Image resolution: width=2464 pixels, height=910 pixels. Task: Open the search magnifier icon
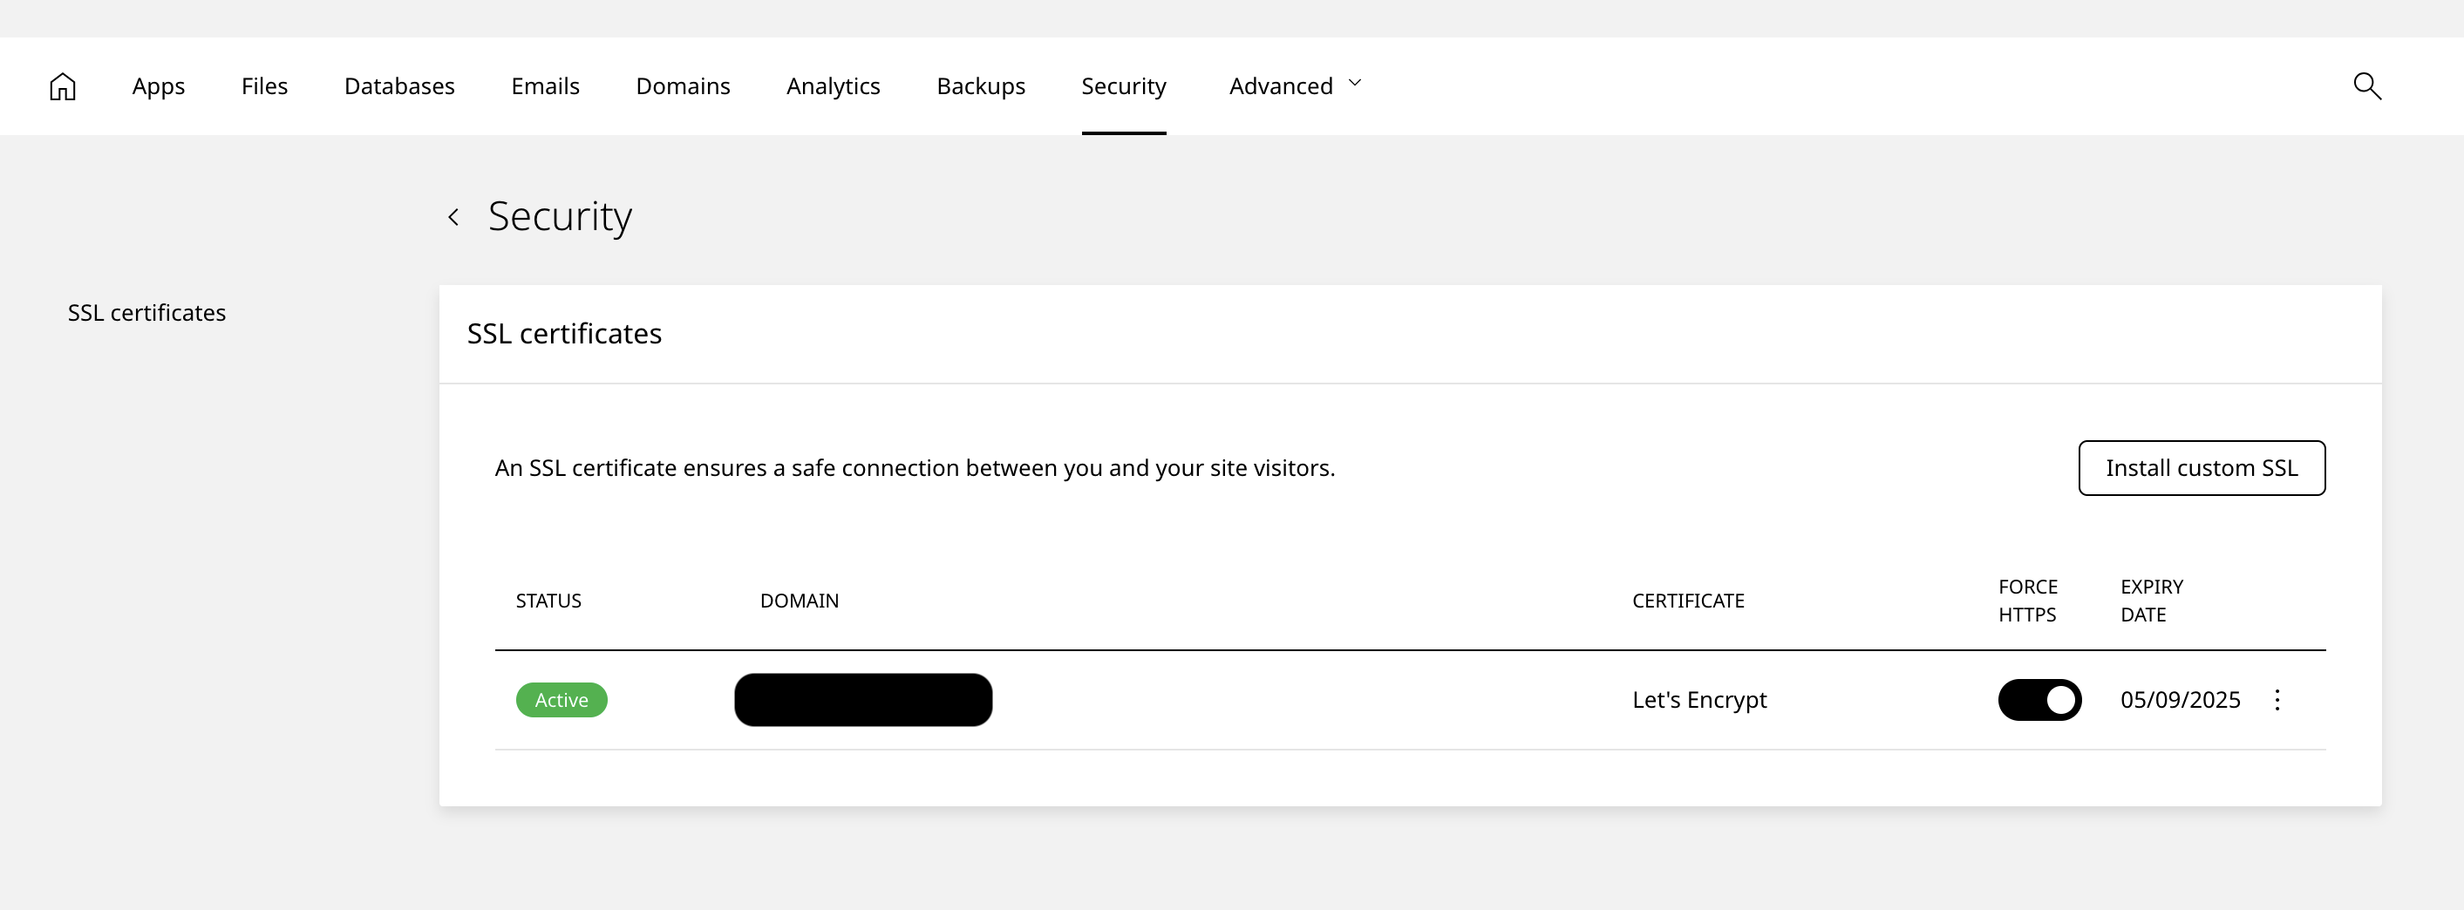tap(2366, 86)
